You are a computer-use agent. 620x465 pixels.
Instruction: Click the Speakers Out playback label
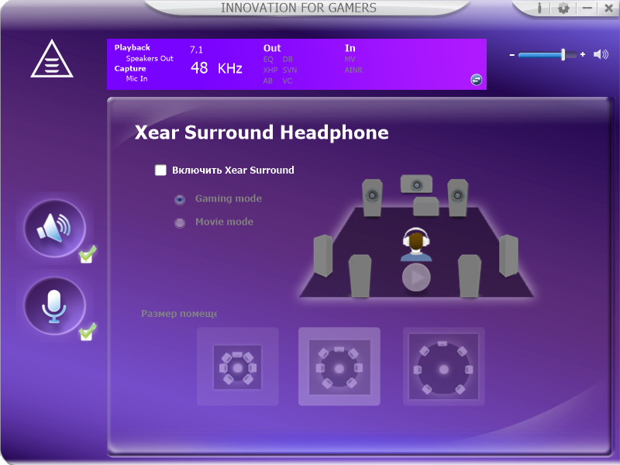pyautogui.click(x=150, y=59)
